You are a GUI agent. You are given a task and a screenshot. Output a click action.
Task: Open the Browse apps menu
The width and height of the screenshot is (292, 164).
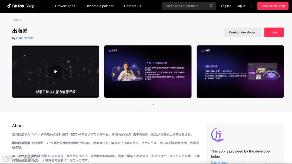pyautogui.click(x=65, y=6)
